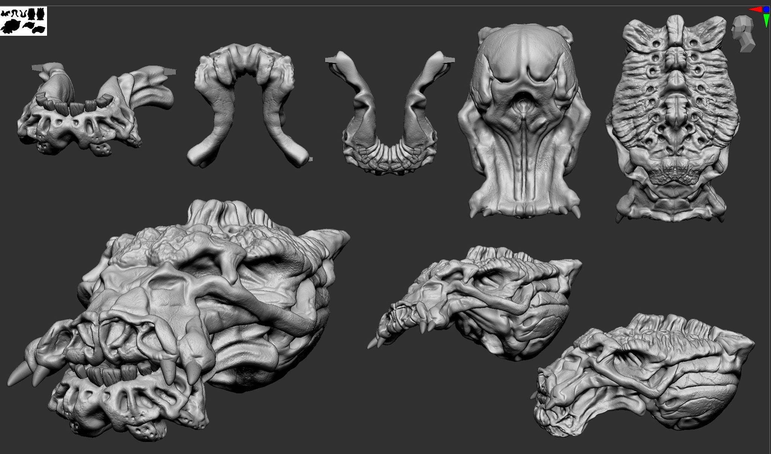Click the outermost fang on large head
771x454 pixels.
(x=18, y=375)
